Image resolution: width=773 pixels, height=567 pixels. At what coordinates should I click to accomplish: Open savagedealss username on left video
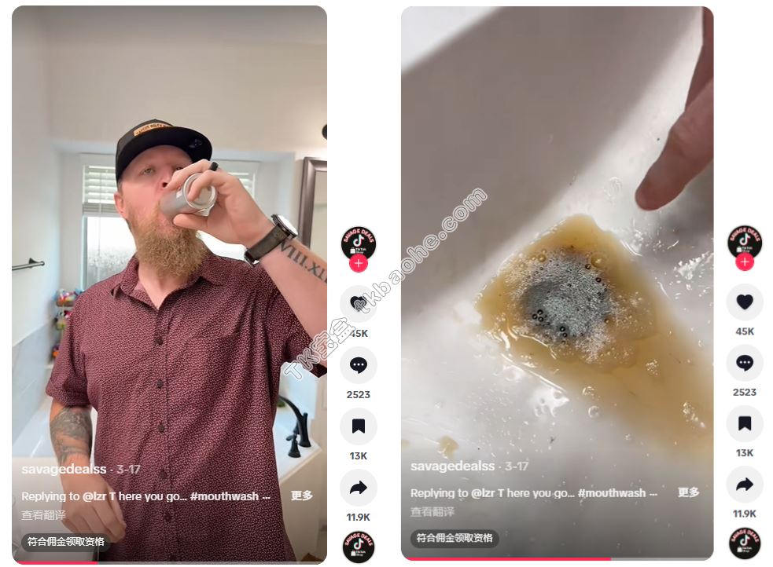[64, 469]
